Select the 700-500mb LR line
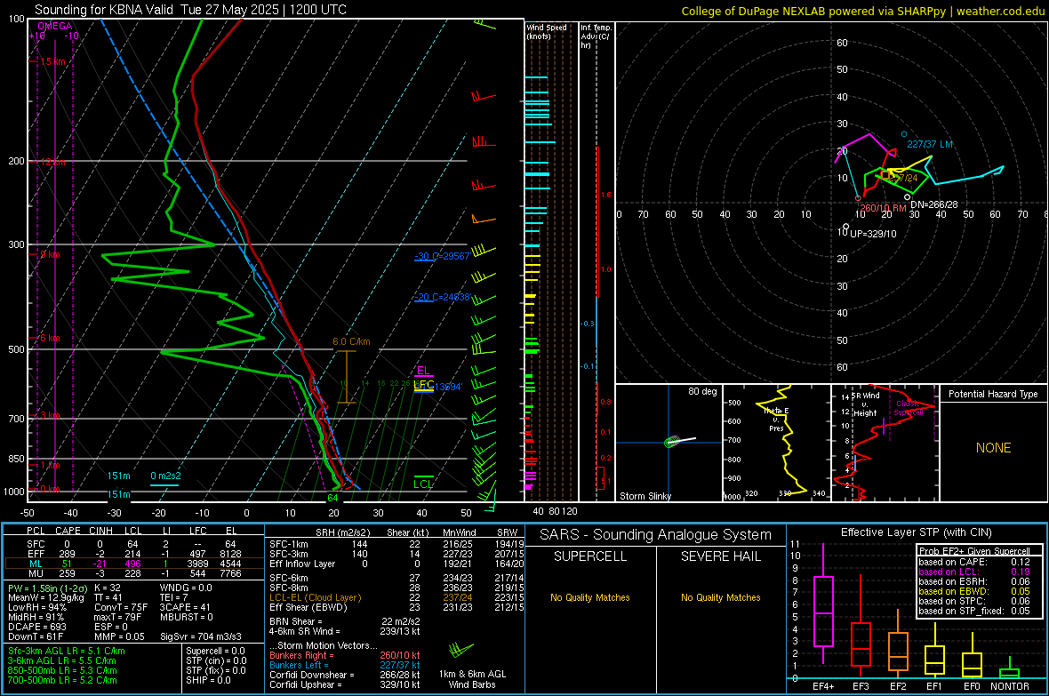 coord(62,680)
